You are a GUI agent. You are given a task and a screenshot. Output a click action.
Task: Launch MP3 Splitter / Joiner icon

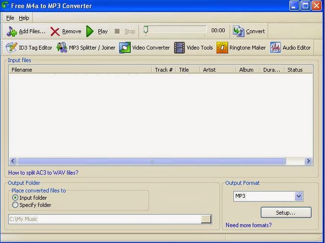coord(62,48)
